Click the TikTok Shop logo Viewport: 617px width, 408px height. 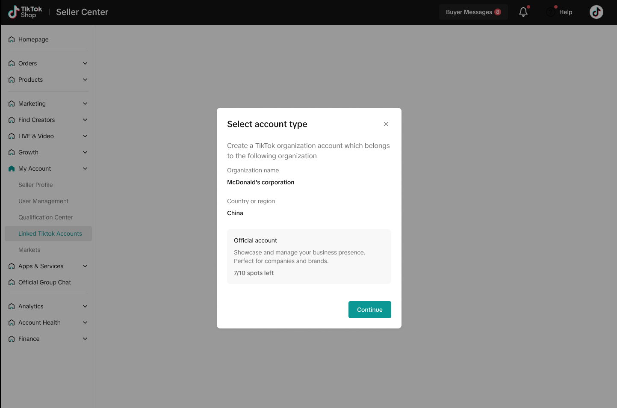pos(25,12)
